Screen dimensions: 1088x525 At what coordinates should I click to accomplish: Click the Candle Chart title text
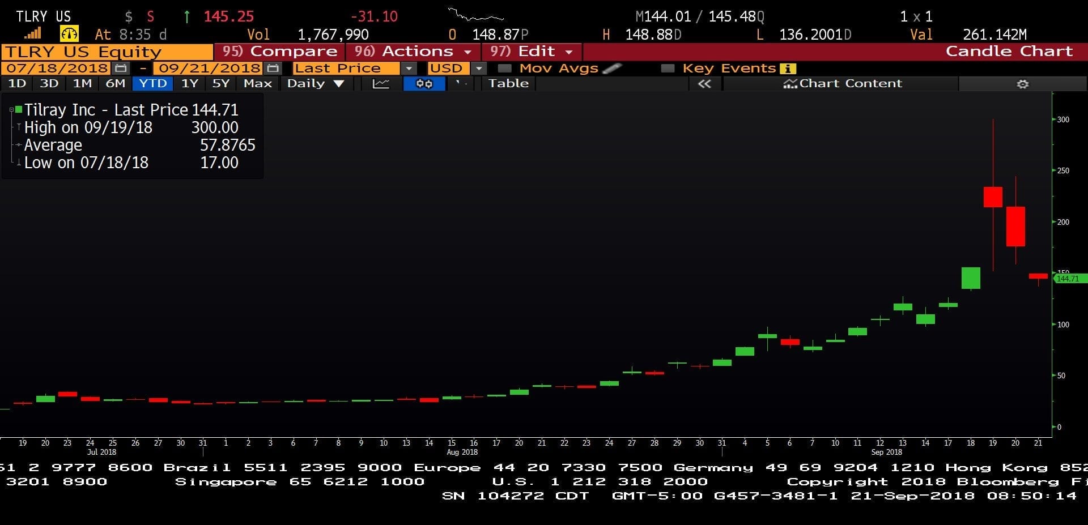(x=1009, y=52)
